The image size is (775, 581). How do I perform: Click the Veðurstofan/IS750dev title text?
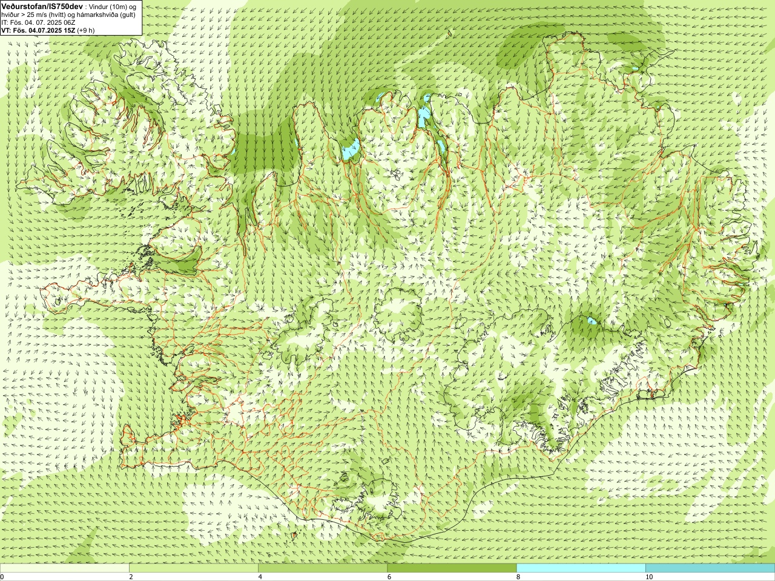[x=42, y=5]
